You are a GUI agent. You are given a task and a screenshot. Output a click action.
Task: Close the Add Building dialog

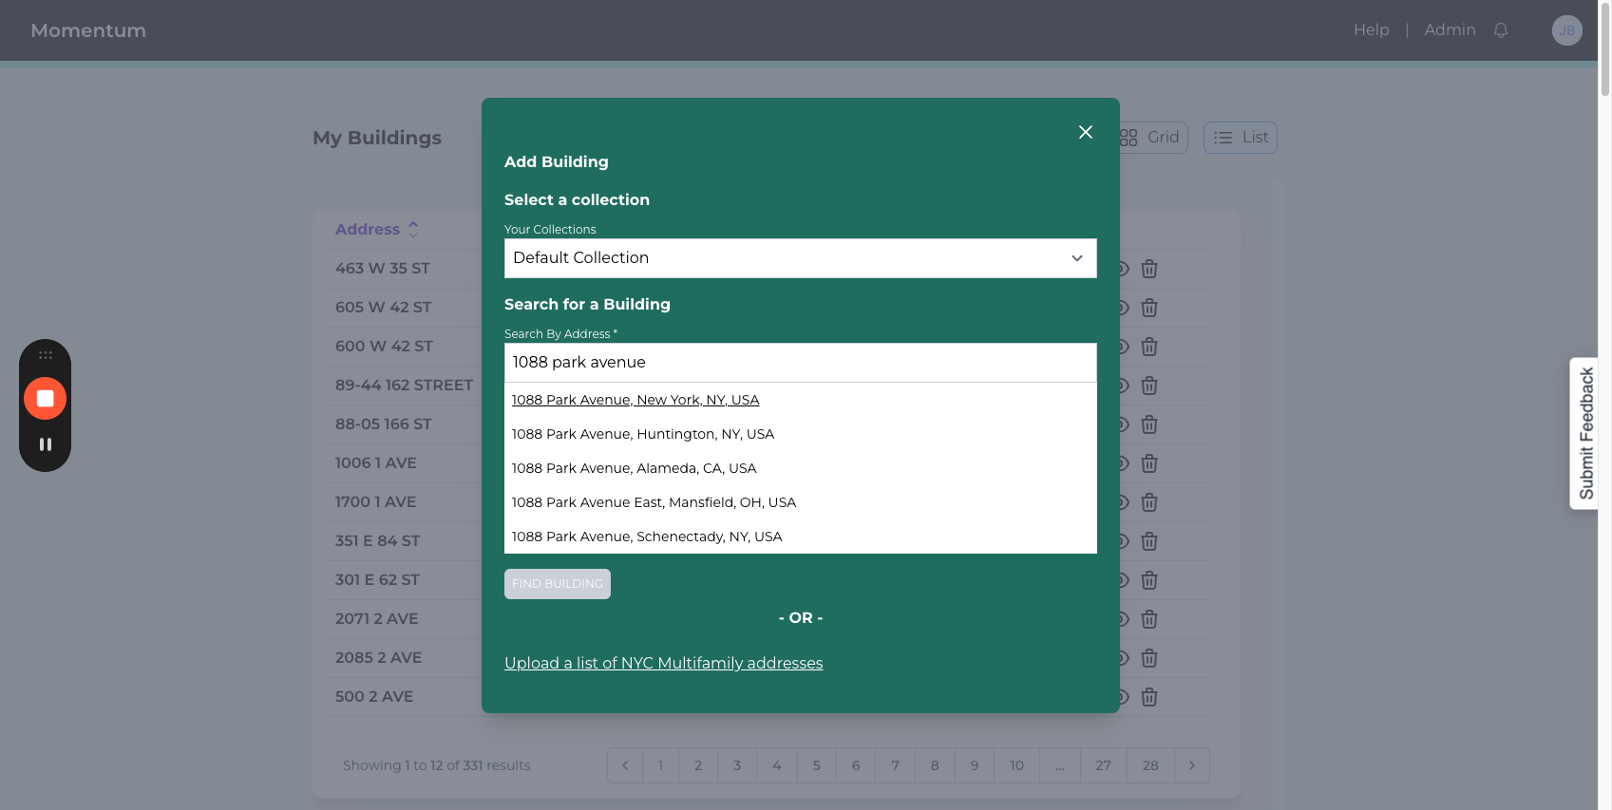pos(1086,132)
